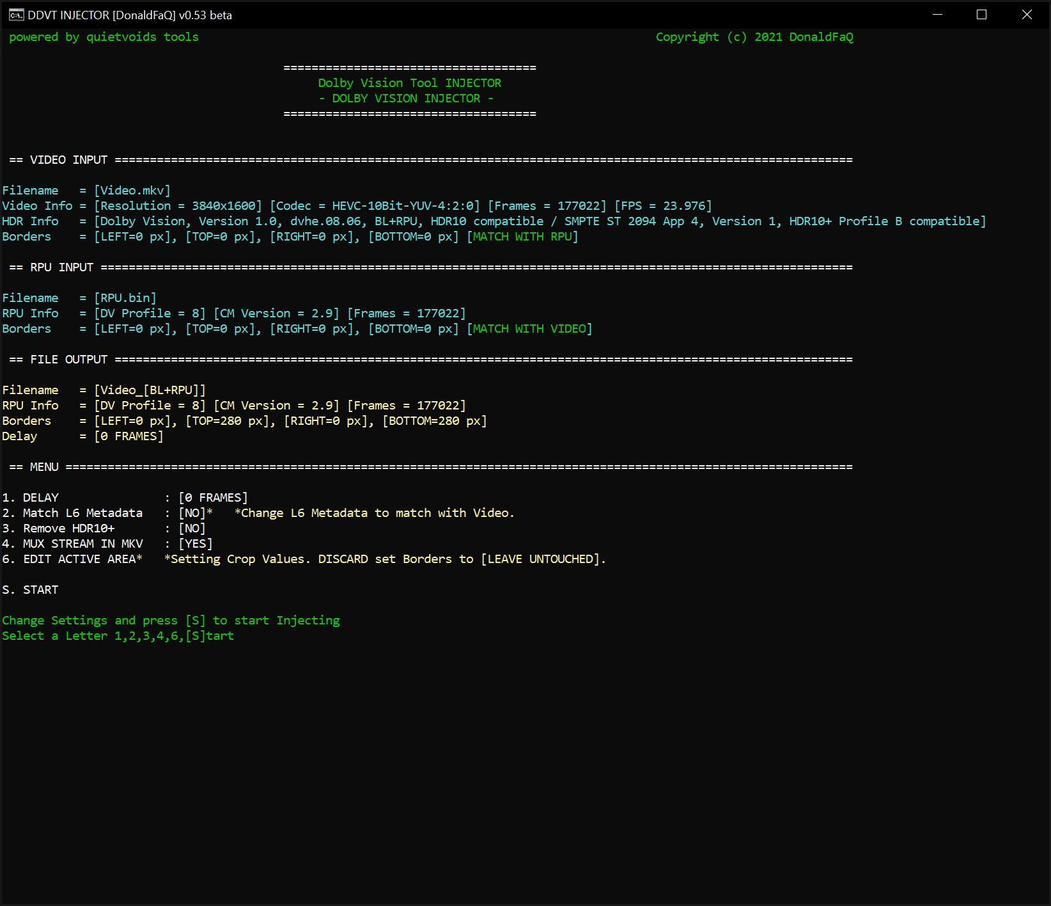Image resolution: width=1051 pixels, height=906 pixels.
Task: Click the green '[MATCH WITH VIDEO]' label
Action: click(529, 329)
